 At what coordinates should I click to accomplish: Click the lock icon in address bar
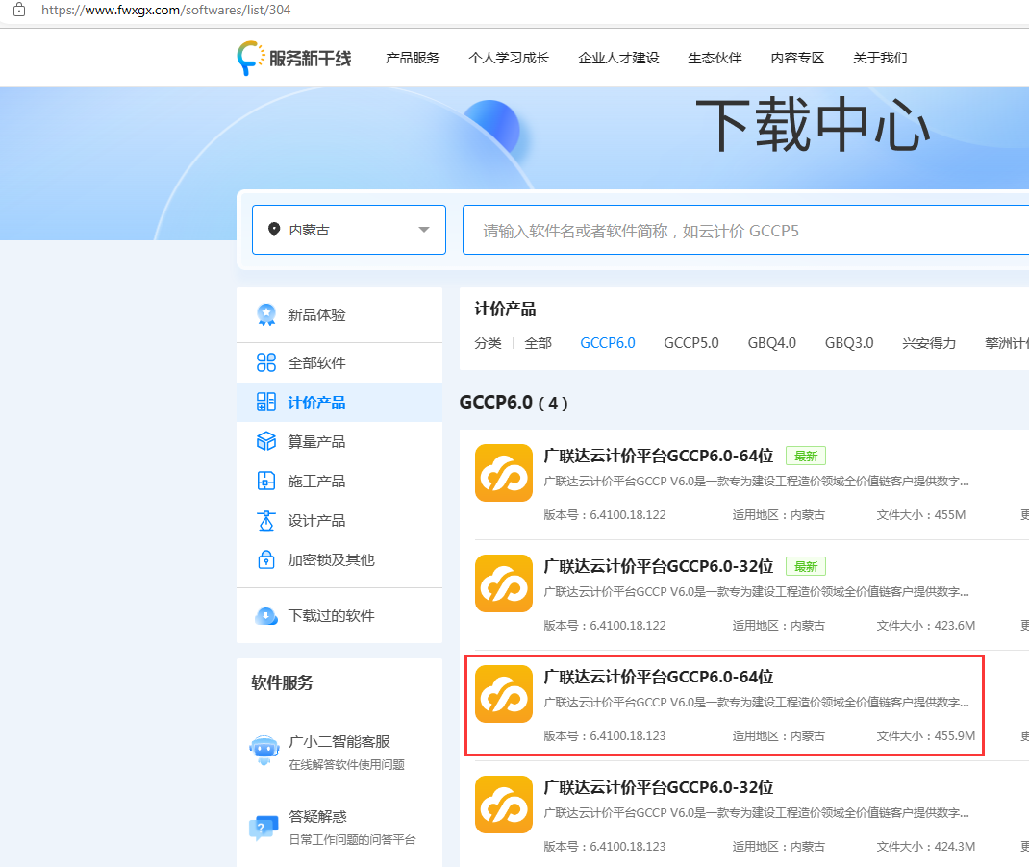[19, 10]
